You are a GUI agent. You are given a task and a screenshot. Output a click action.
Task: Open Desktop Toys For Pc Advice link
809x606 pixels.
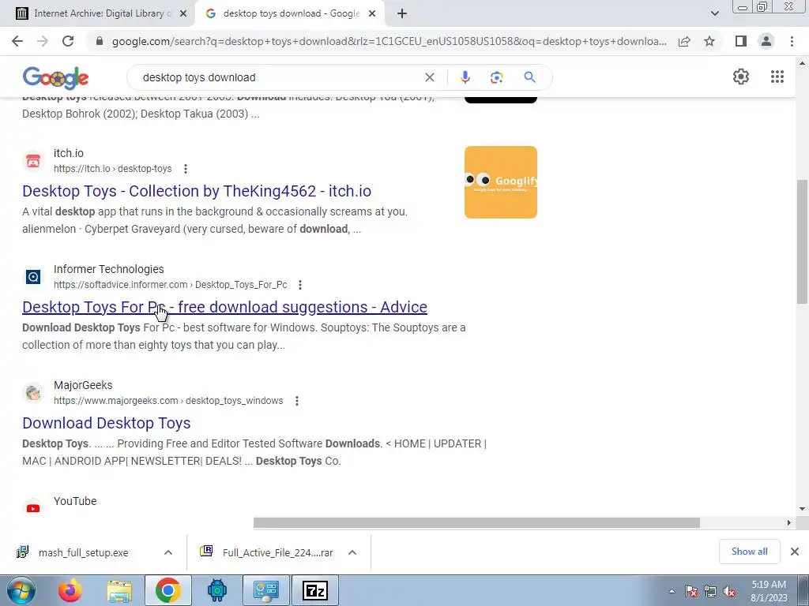[x=224, y=307]
